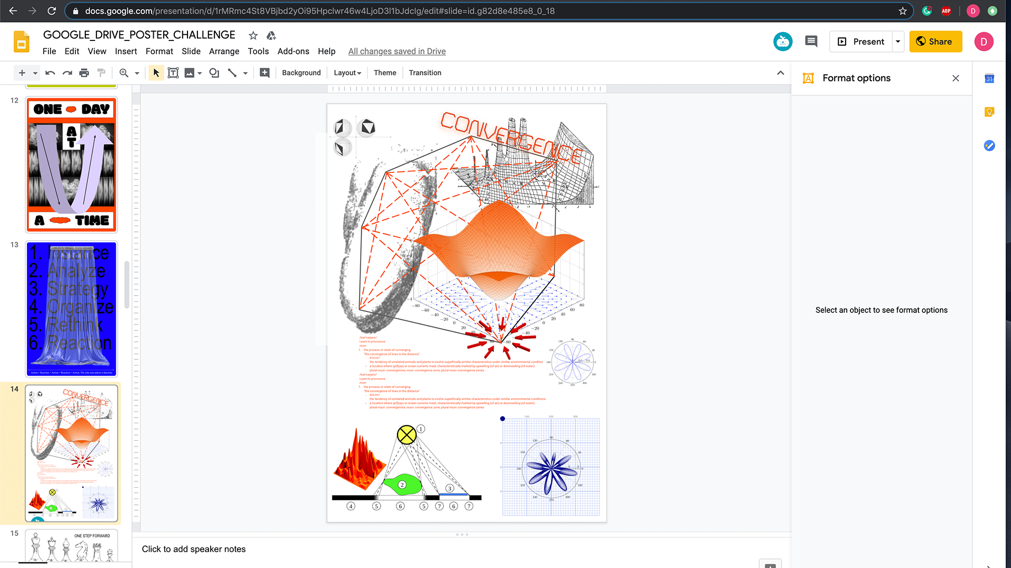Star the presentation title
The width and height of the screenshot is (1011, 568).
pos(253,35)
